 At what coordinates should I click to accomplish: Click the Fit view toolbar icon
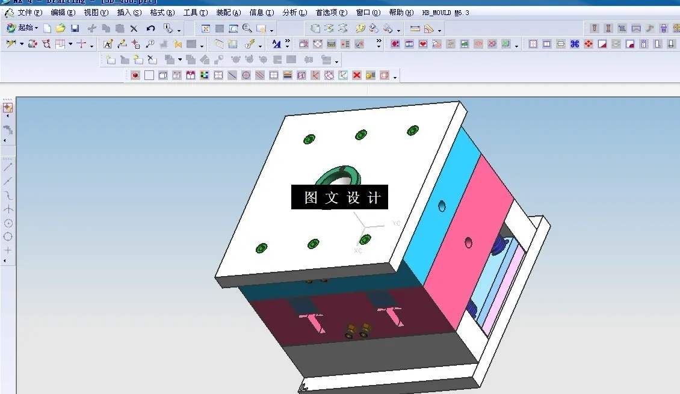pos(206,28)
